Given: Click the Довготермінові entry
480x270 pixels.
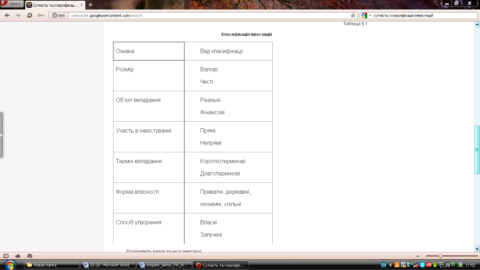Looking at the screenshot, I should 220,174.
